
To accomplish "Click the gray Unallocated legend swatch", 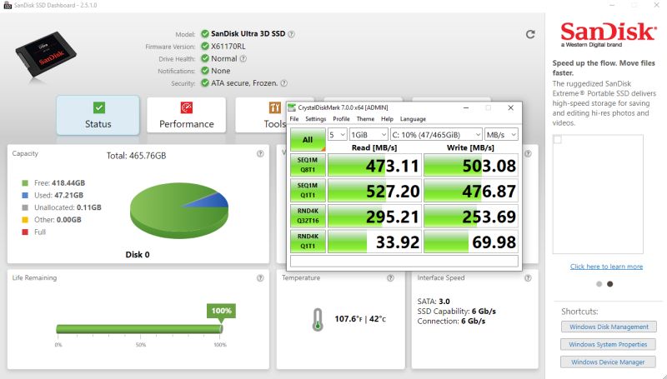I will click(x=25, y=207).
